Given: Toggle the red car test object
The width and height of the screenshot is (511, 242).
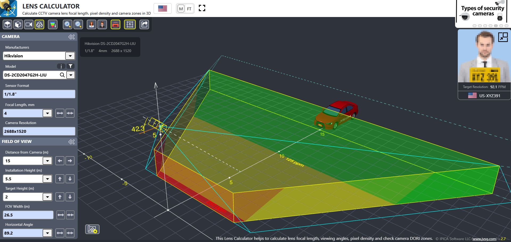Looking at the screenshot, I should point(116,25).
